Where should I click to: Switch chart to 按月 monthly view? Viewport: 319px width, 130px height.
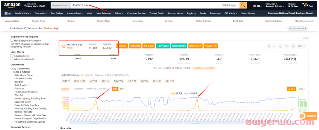[122, 89]
